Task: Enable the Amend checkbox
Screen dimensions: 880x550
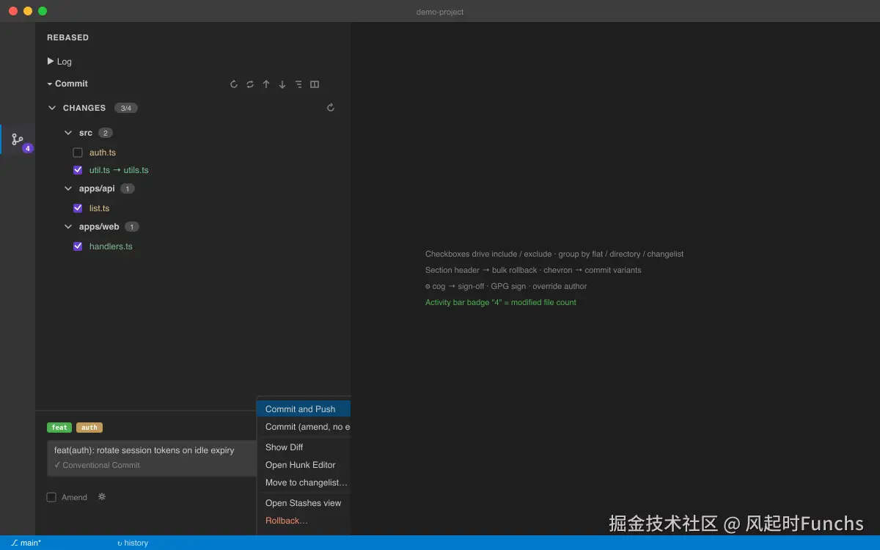Action: pos(51,497)
